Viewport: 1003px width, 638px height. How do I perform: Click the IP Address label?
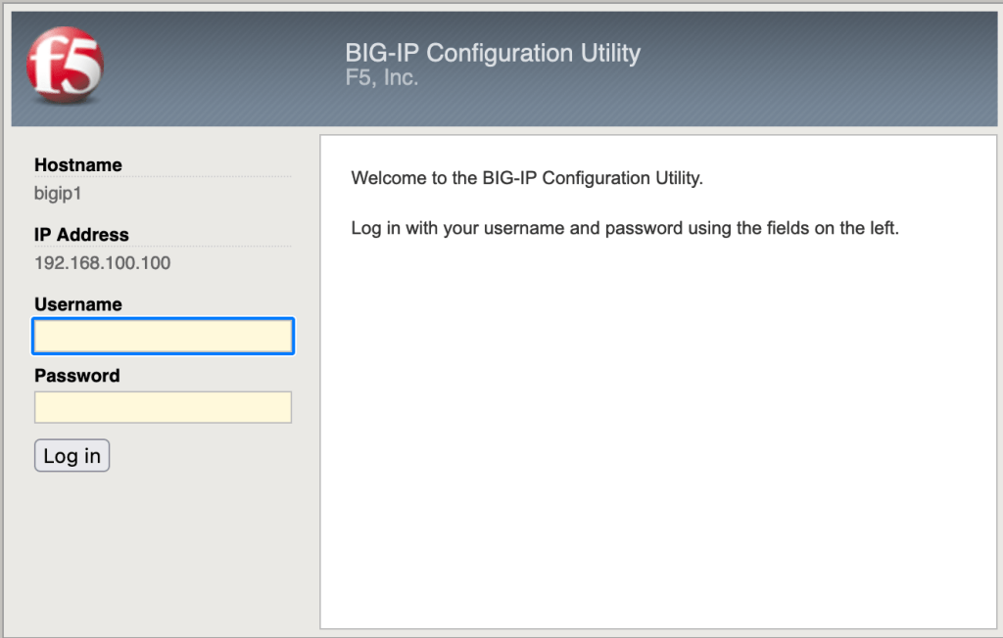pos(81,235)
